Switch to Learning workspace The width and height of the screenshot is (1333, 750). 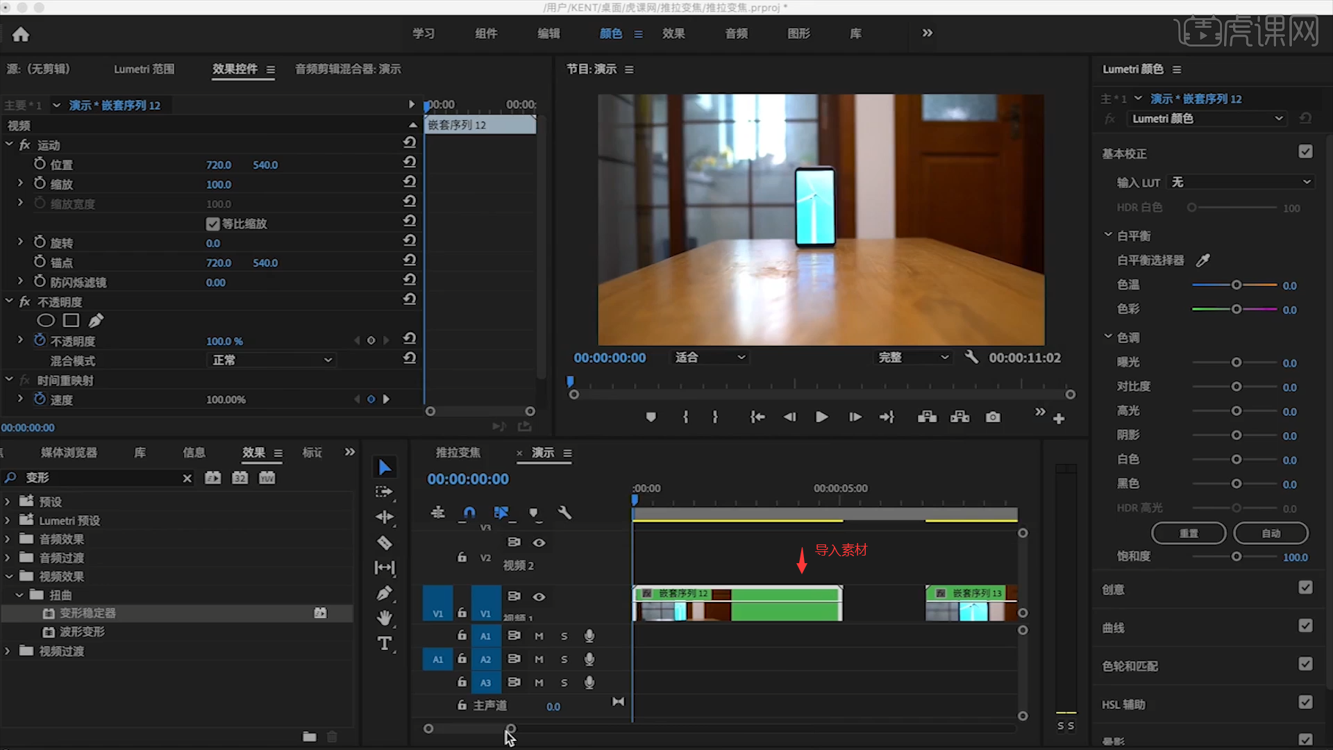click(x=424, y=33)
